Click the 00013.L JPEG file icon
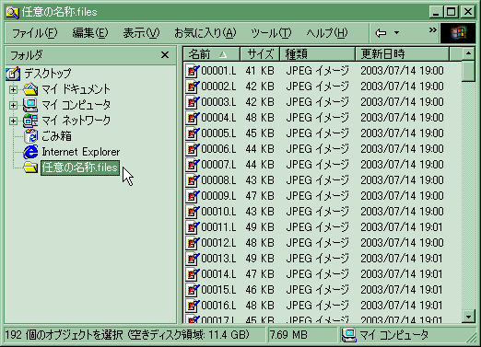 tap(193, 259)
